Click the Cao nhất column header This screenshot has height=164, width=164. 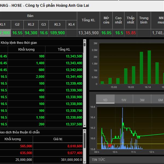point(118,20)
